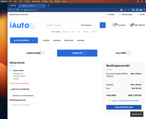Open Chrome three-dot menu
The width and height of the screenshot is (146, 119).
click(144, 10)
